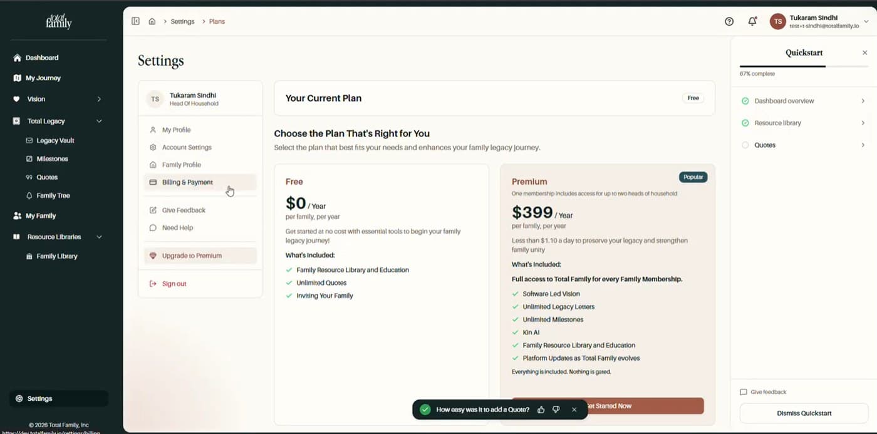Click the Tukaram Sindhi profile card

click(x=200, y=98)
